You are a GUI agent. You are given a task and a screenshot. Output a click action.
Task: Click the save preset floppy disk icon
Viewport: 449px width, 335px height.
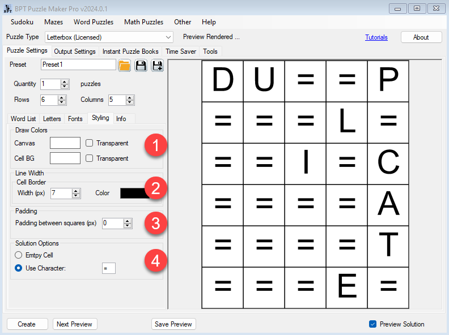tap(141, 66)
